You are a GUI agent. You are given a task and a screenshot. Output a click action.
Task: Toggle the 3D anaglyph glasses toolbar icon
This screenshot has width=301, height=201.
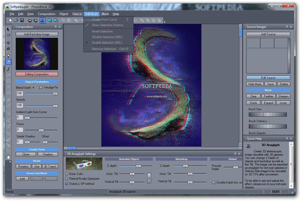click(x=43, y=20)
